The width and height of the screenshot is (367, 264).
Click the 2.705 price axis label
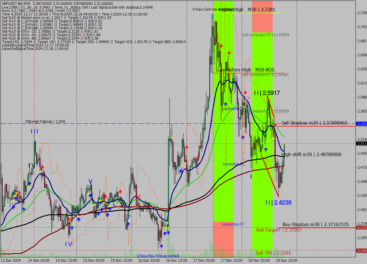pos(362,27)
